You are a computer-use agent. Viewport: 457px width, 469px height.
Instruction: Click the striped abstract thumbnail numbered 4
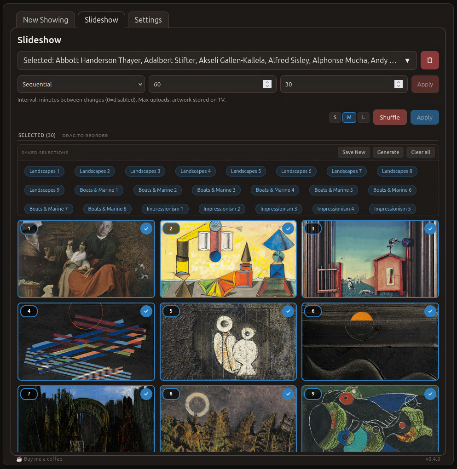click(x=86, y=342)
